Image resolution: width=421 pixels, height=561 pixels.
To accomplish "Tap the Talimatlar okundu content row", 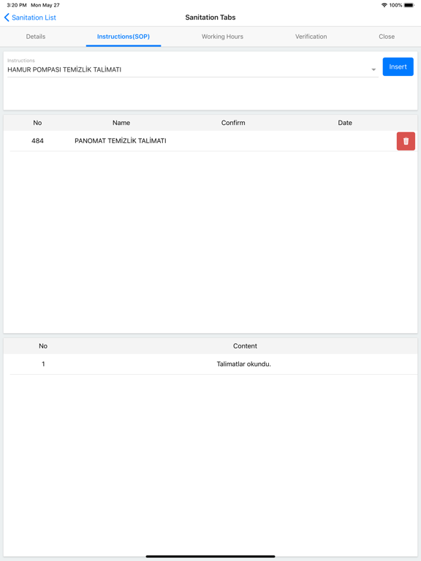I will [x=213, y=365].
